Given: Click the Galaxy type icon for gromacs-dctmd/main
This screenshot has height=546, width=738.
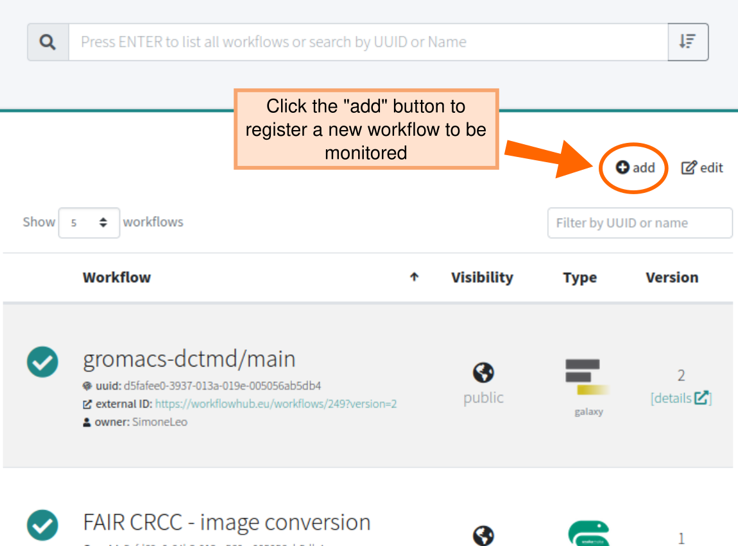Looking at the screenshot, I should pos(588,378).
